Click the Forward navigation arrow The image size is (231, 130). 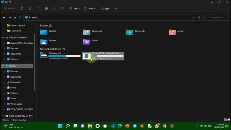[10, 18]
